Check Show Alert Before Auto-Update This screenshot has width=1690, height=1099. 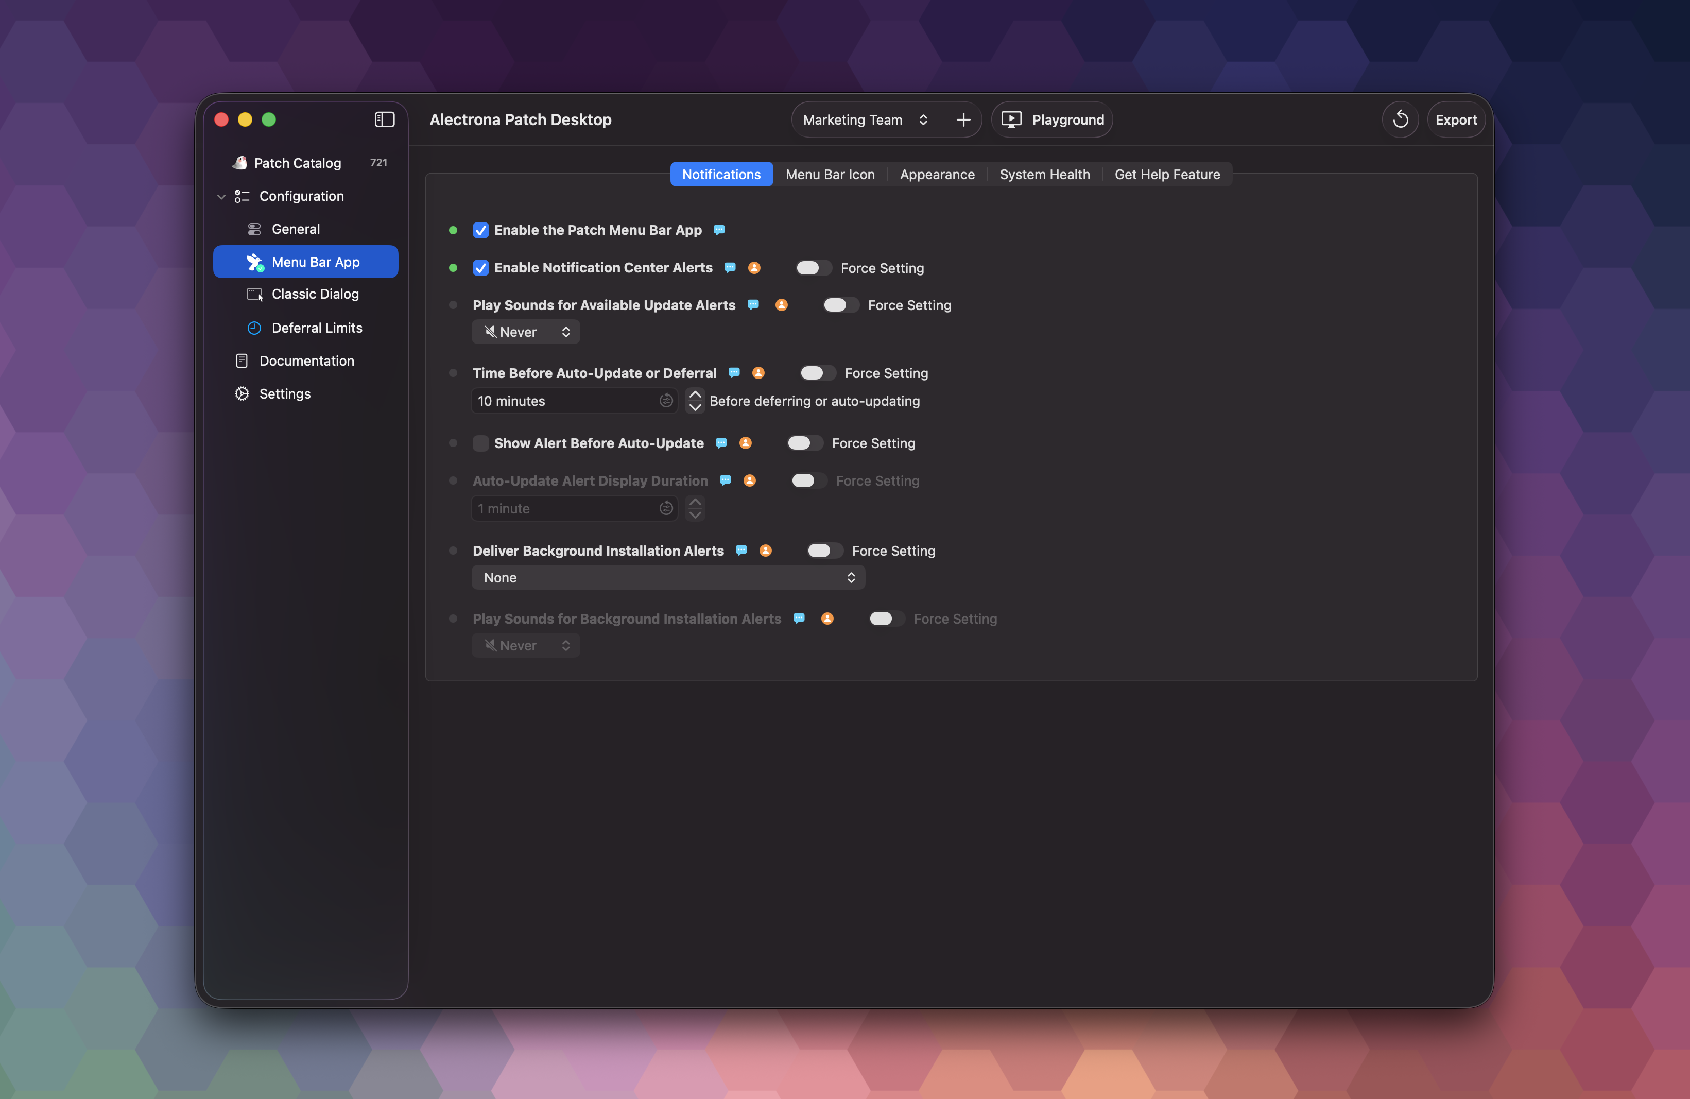pyautogui.click(x=481, y=443)
